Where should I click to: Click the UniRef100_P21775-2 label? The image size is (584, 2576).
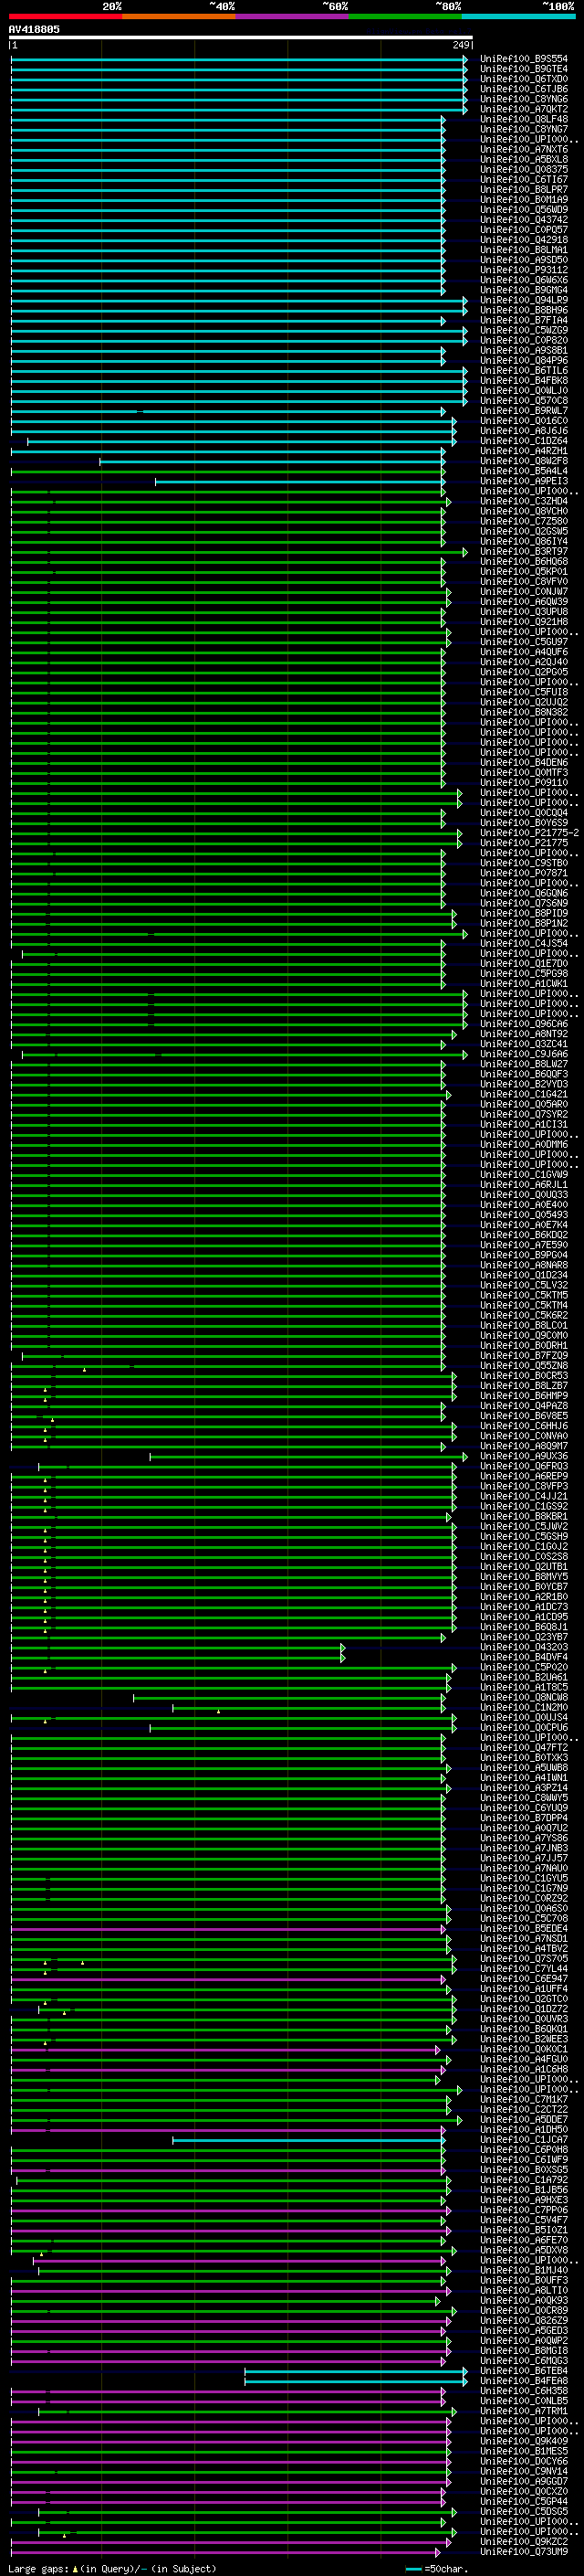[529, 833]
